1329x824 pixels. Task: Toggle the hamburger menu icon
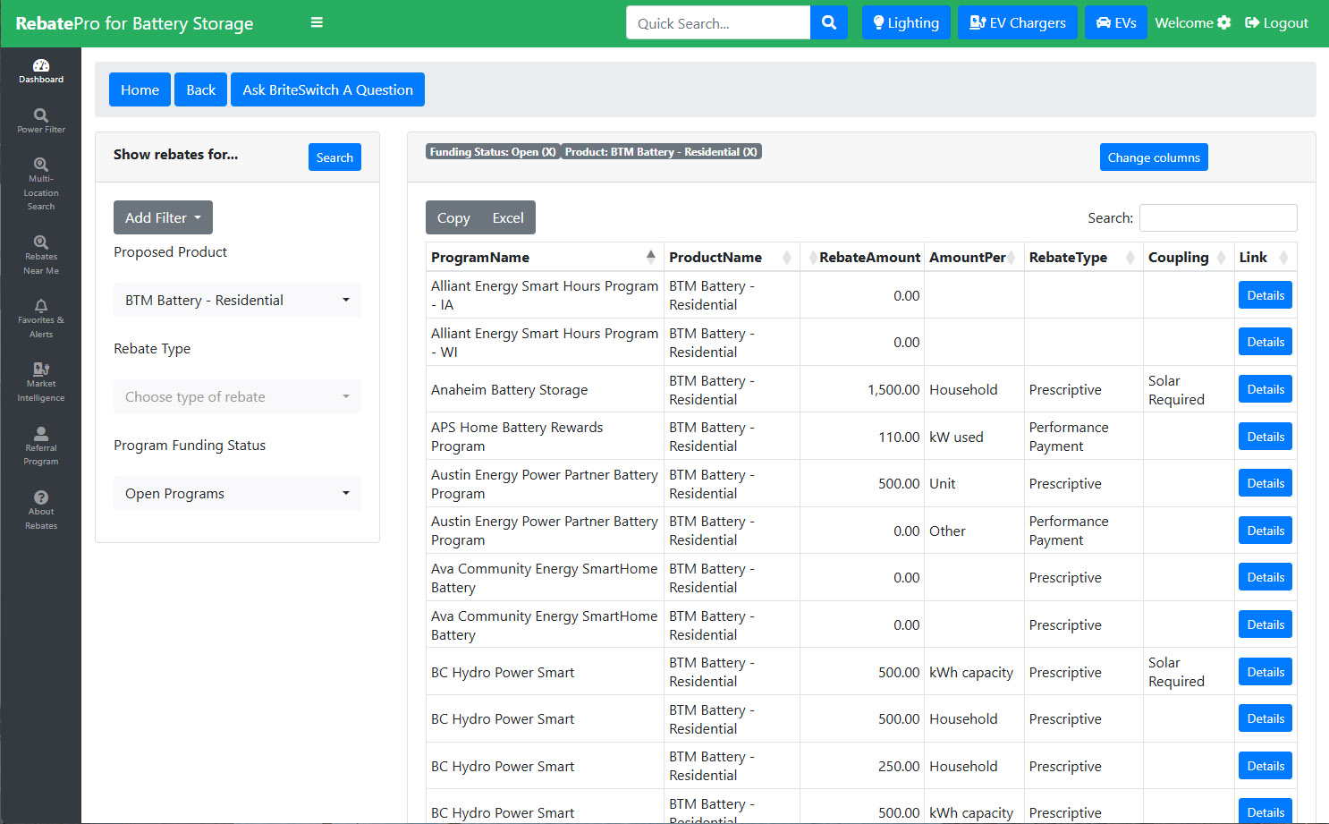pyautogui.click(x=317, y=23)
